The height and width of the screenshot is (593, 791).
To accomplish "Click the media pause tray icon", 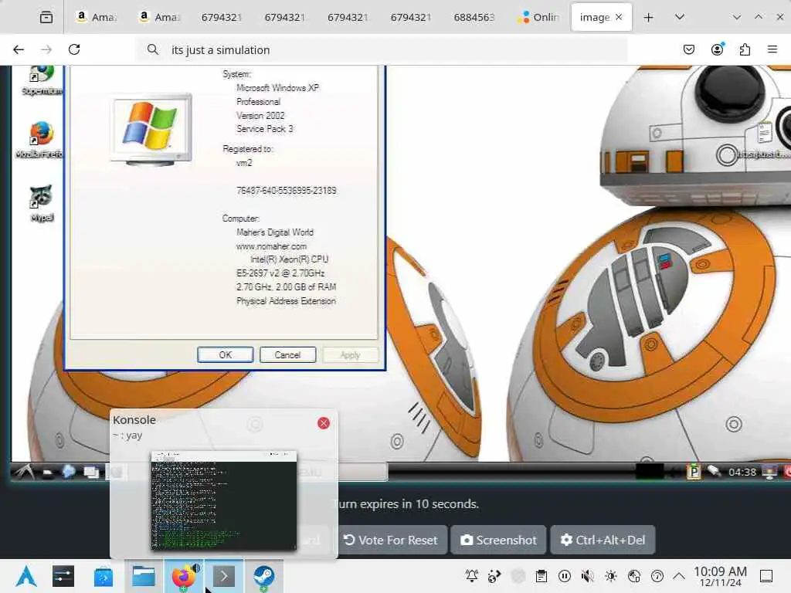I will point(565,575).
